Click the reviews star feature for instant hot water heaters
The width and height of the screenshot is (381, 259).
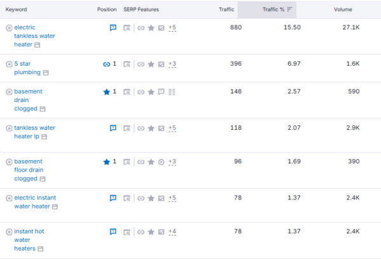pos(150,232)
